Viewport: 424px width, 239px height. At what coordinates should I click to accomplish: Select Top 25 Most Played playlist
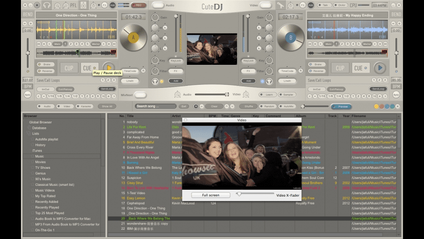[50, 213]
